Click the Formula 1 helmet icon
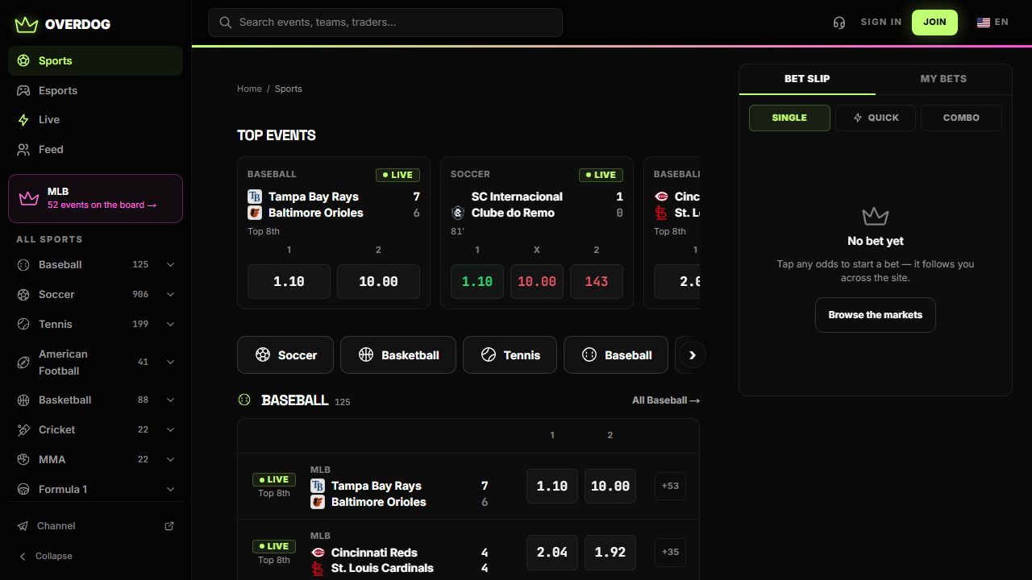 23,489
